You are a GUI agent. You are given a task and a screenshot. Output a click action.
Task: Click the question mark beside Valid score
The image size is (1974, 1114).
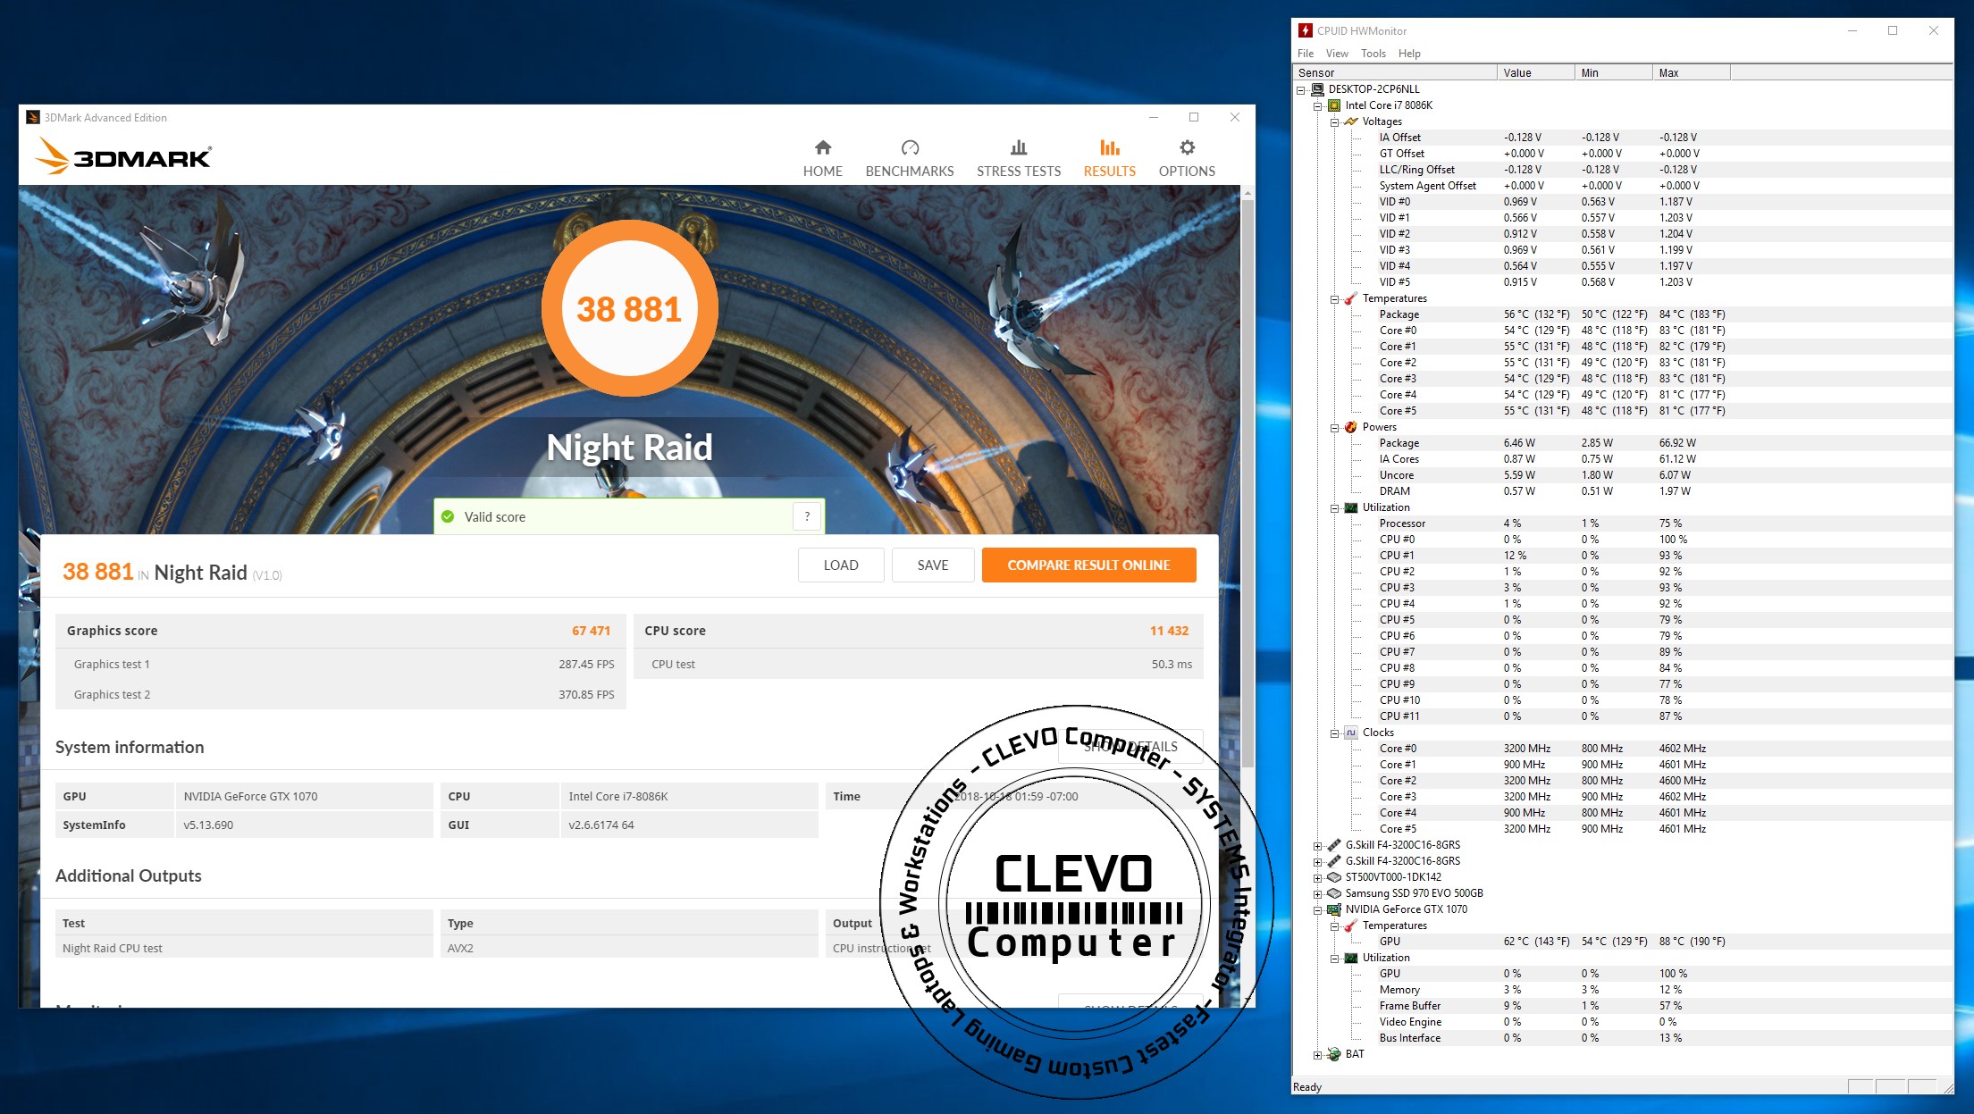click(x=806, y=516)
